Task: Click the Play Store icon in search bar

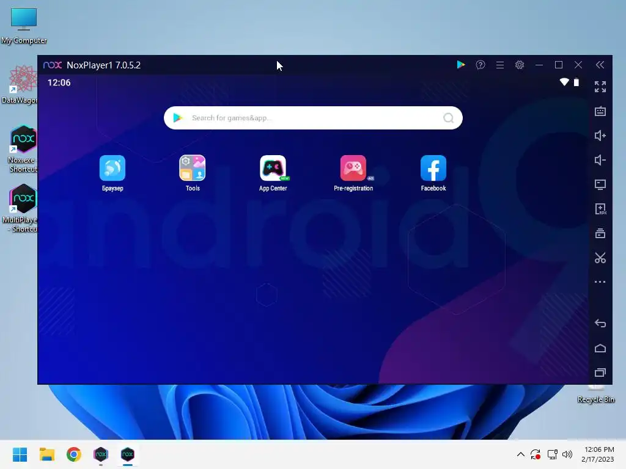Action: 178,118
